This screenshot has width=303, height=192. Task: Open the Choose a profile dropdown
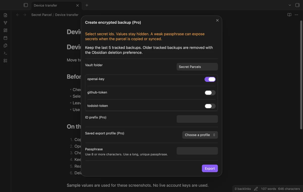click(x=200, y=135)
